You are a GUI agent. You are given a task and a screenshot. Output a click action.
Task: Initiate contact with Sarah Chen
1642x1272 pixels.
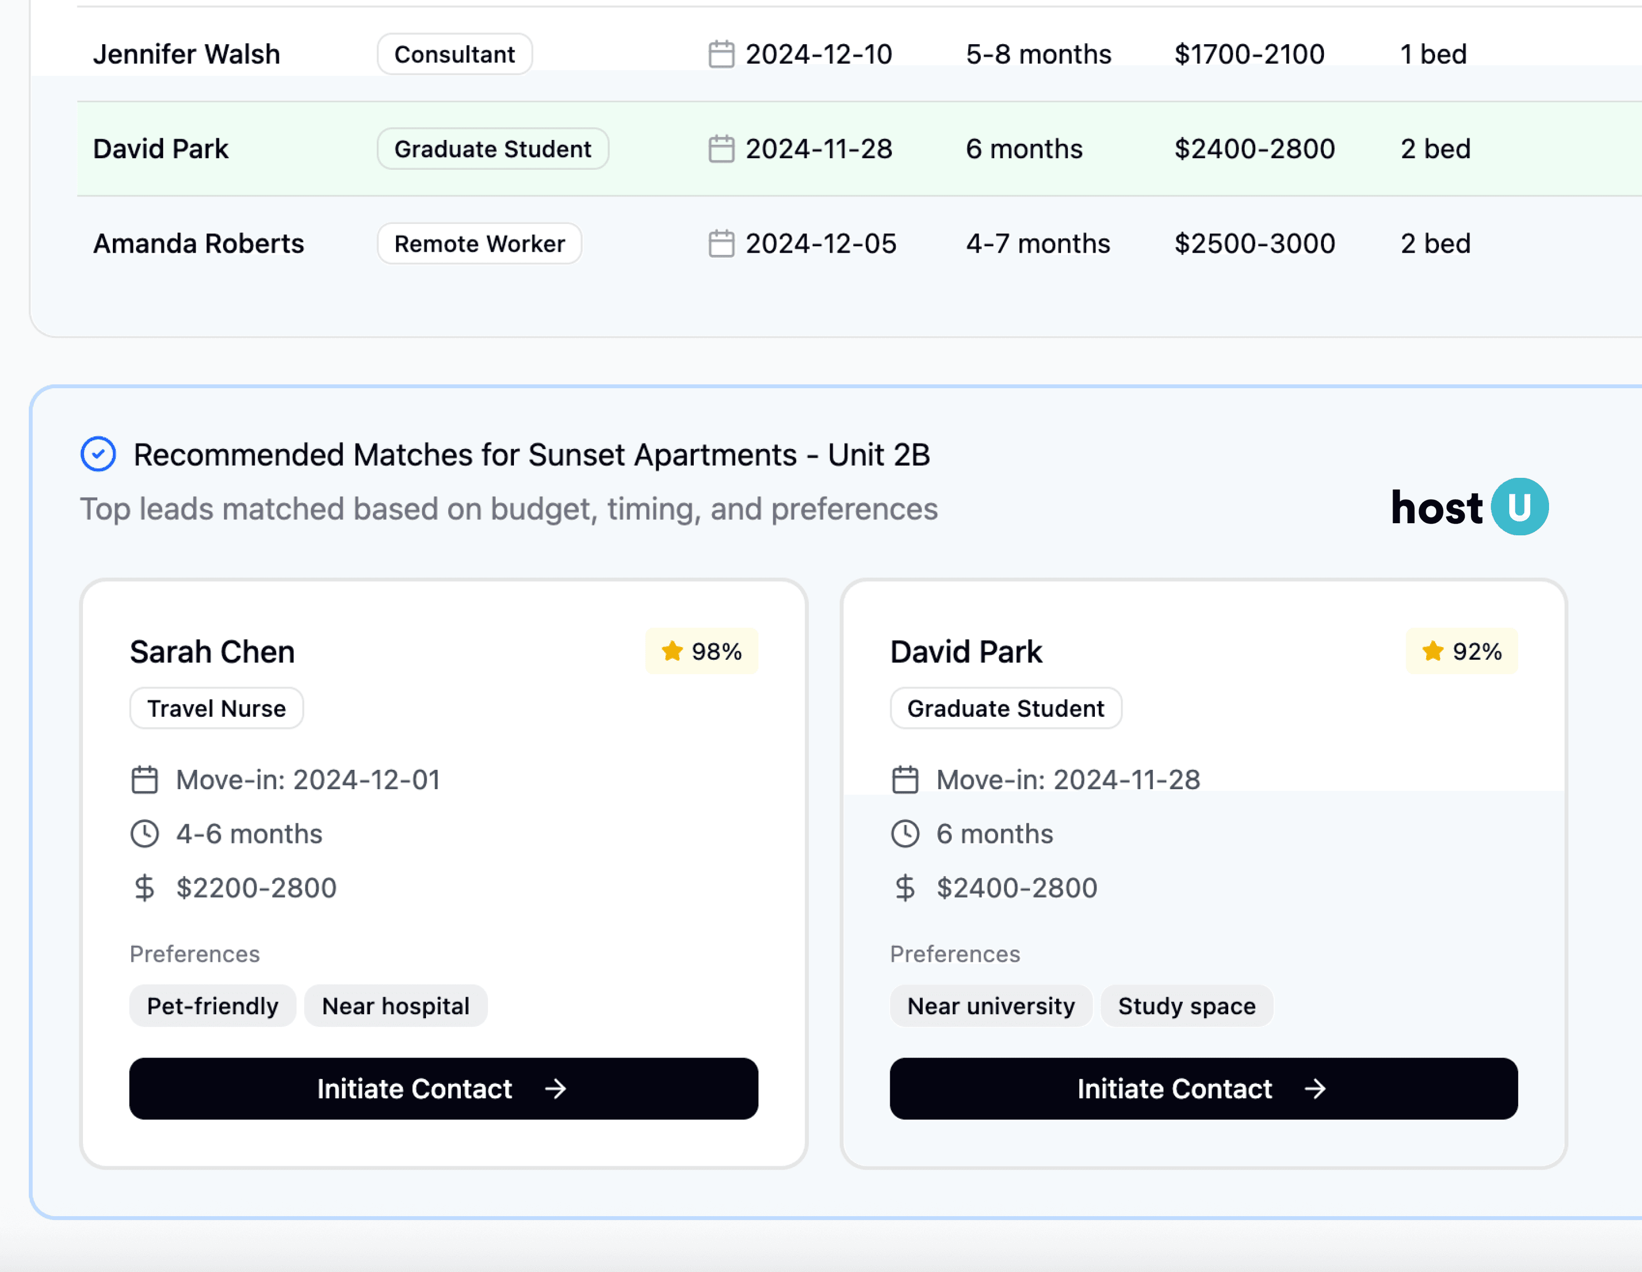(444, 1088)
